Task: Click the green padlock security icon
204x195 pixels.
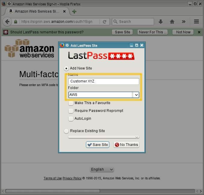Action: [16, 22]
